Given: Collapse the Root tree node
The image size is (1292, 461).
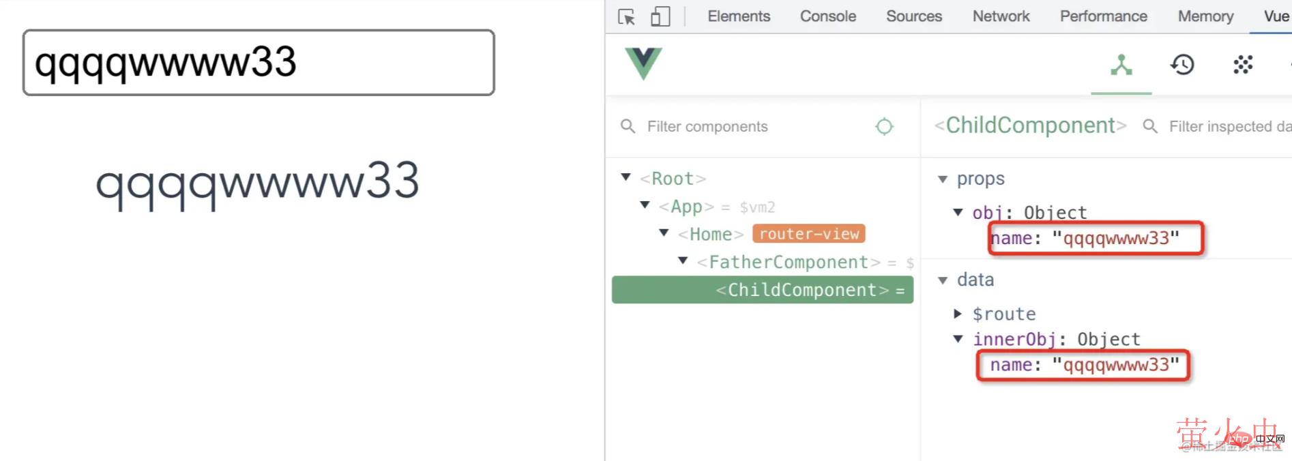Looking at the screenshot, I should coord(626,177).
